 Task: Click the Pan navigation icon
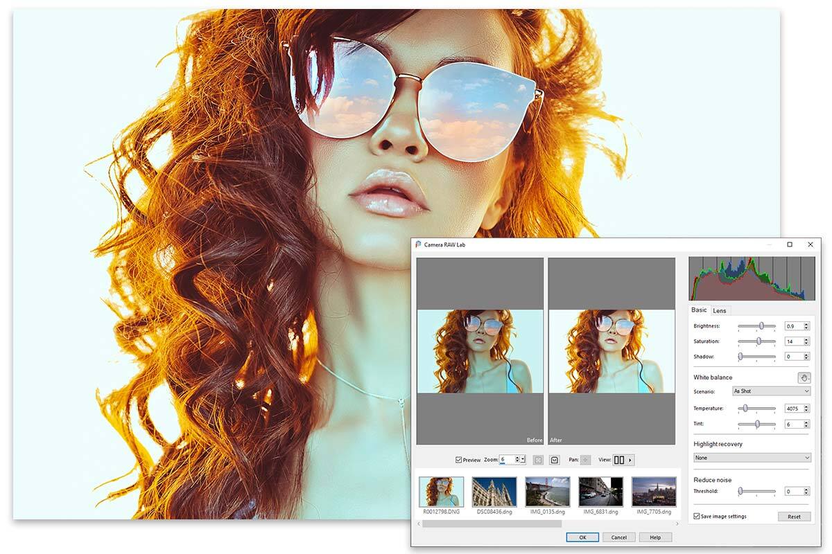[586, 460]
